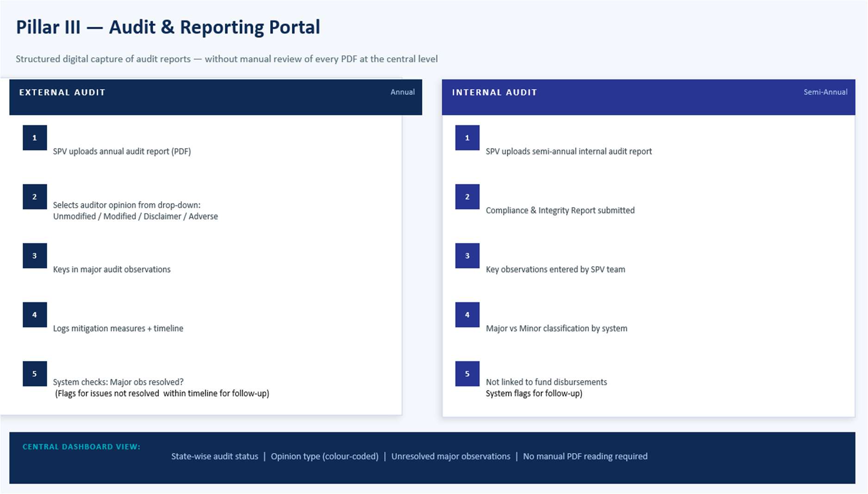Click the subtitle about structured digital capture
868x494 pixels.
(227, 59)
